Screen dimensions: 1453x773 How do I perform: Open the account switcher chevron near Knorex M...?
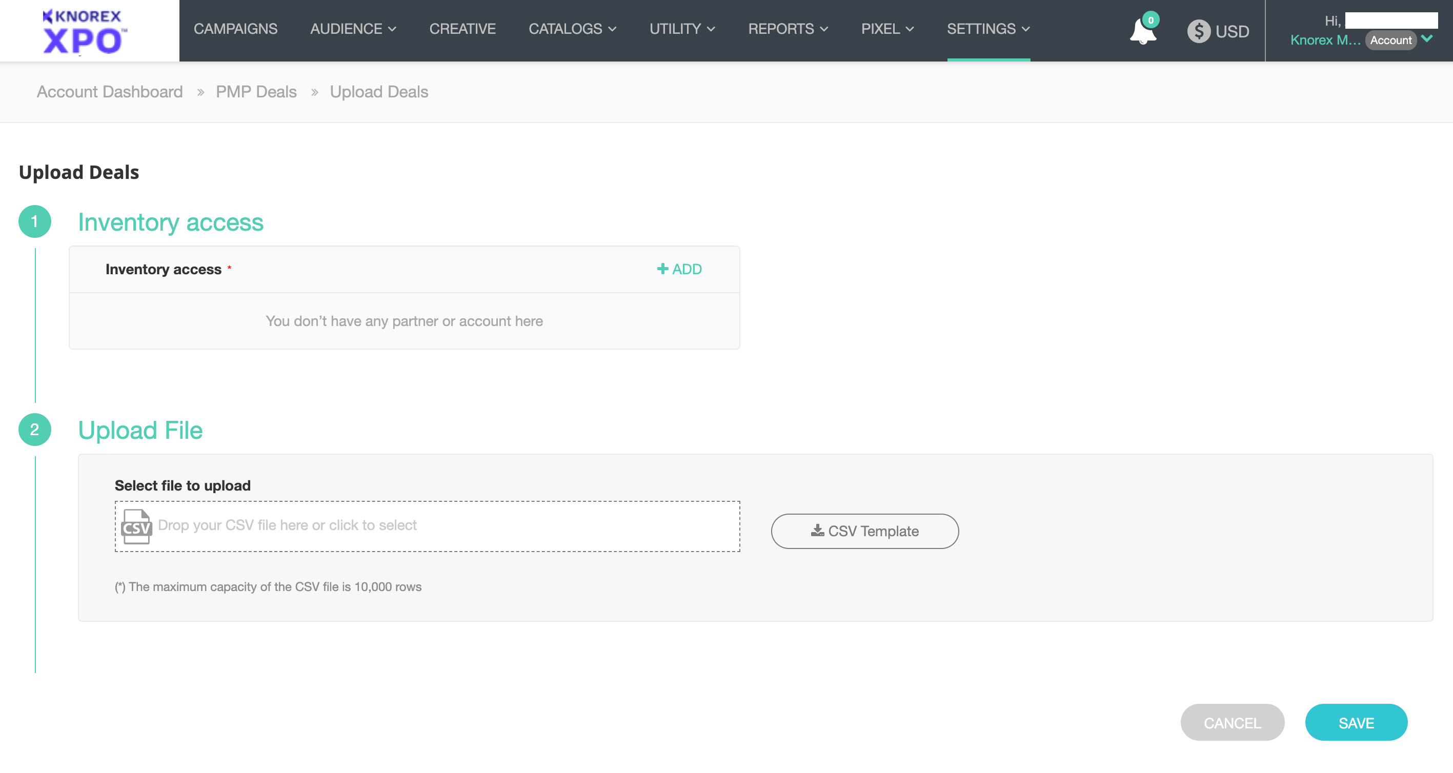1427,39
